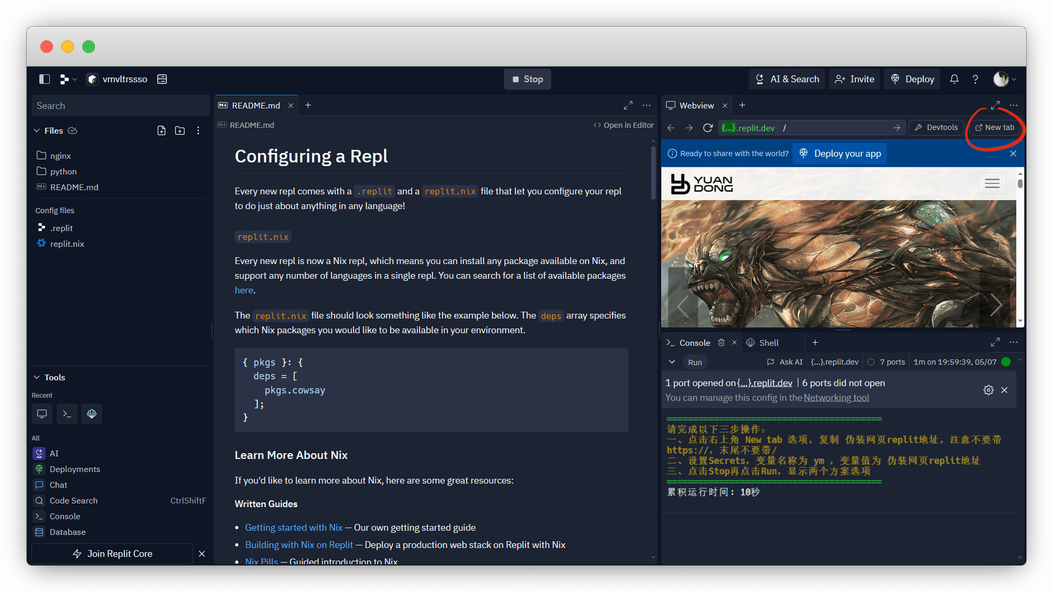Viewport: 1053px width, 592px height.
Task: Open the Files more options menu
Action: [x=198, y=130]
